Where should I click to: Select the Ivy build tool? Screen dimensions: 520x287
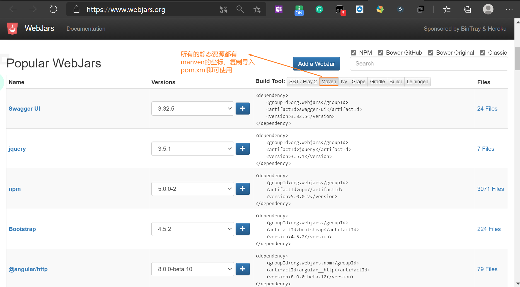point(344,82)
